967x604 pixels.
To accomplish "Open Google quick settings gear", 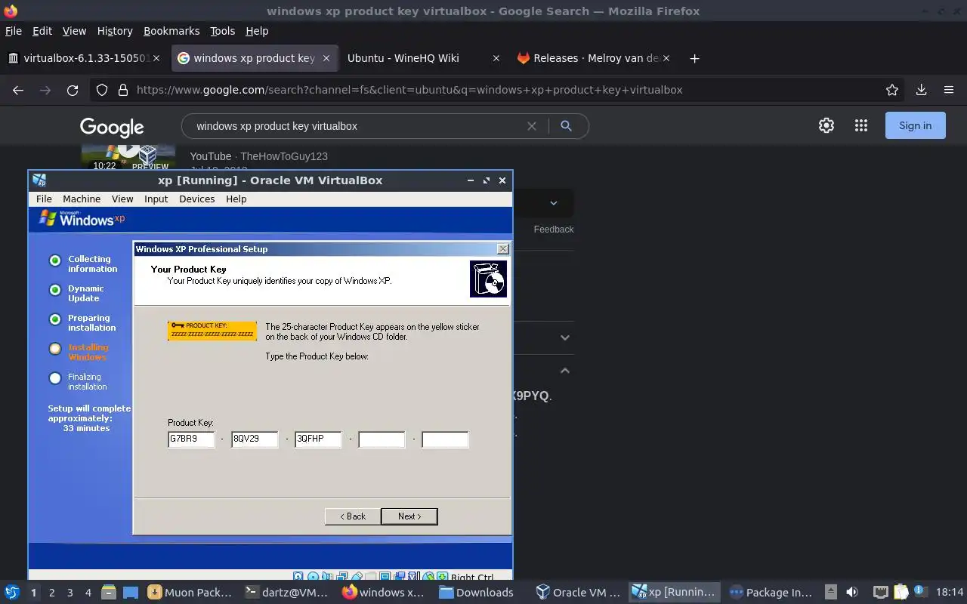I will pyautogui.click(x=826, y=126).
